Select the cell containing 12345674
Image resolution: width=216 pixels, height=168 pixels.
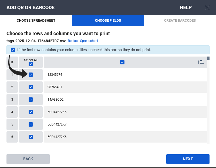tap(55, 75)
